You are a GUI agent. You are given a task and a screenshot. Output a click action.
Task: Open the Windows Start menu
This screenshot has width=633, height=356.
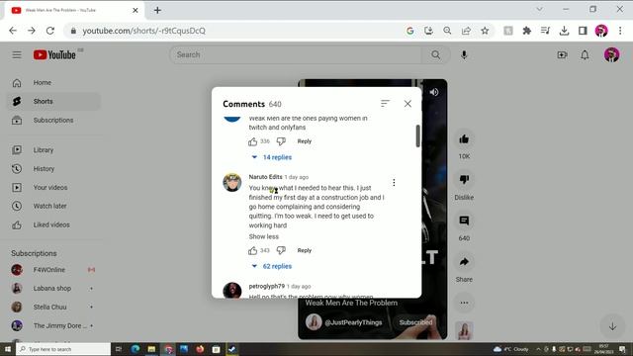point(8,349)
